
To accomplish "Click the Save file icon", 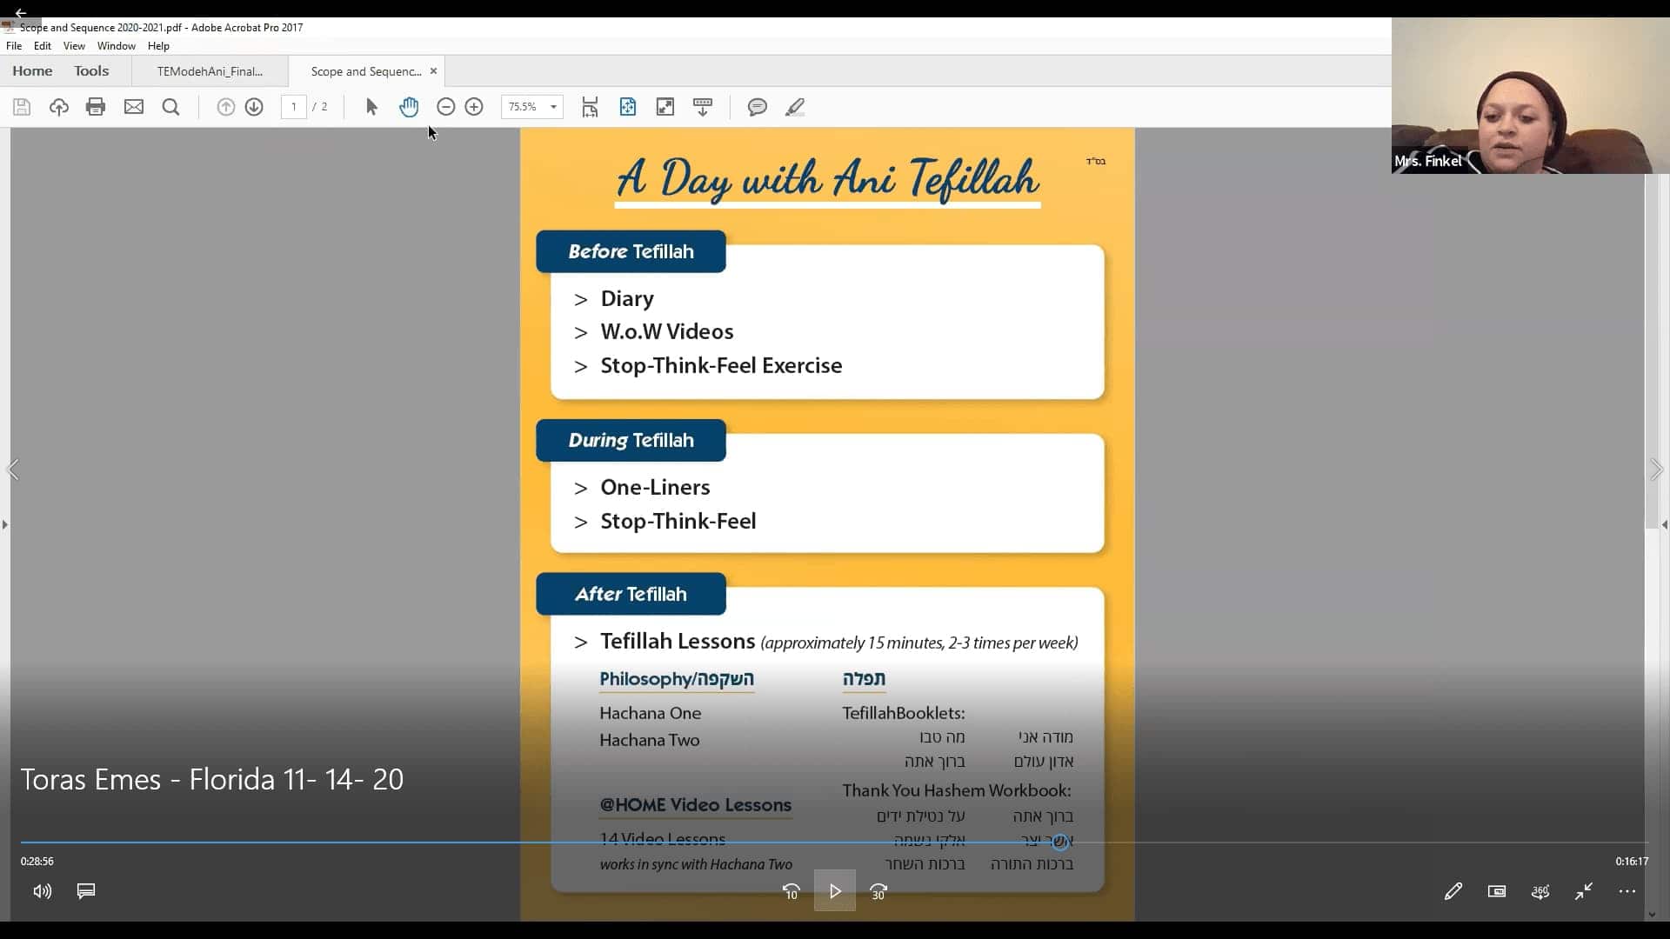I will tap(22, 107).
